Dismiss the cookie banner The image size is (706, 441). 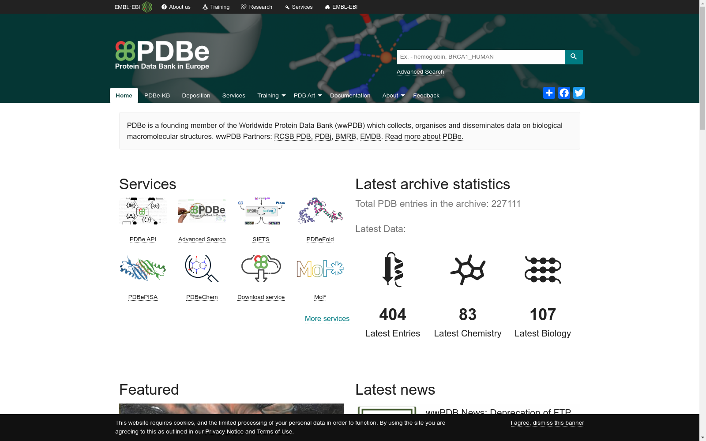pyautogui.click(x=548, y=423)
